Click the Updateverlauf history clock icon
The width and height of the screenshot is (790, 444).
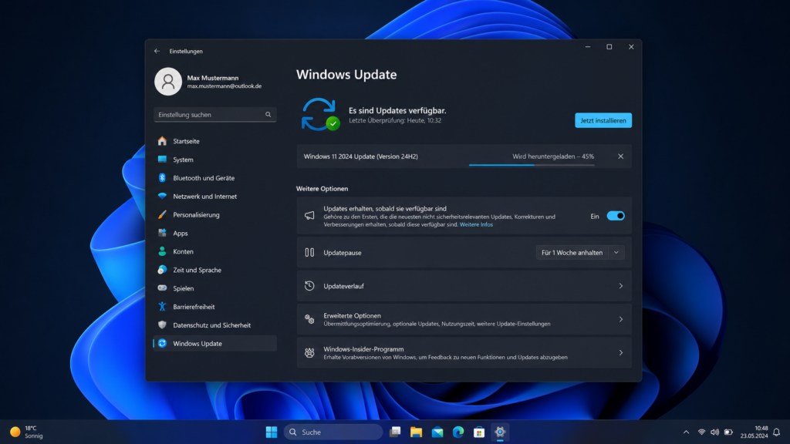[309, 286]
